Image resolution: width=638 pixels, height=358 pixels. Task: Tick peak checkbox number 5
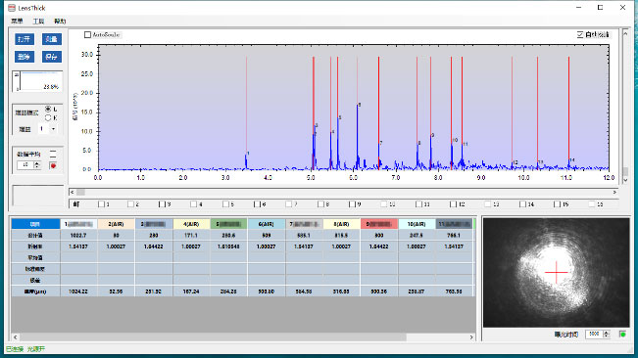click(225, 204)
